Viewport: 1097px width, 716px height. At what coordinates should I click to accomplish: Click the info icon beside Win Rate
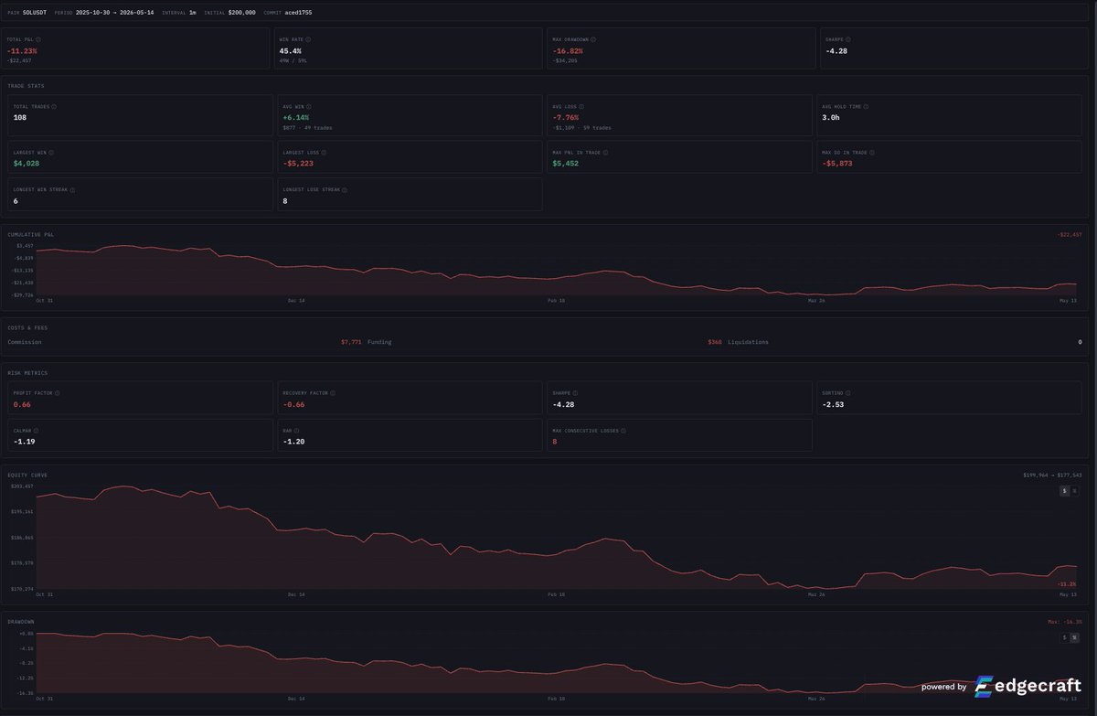pyautogui.click(x=309, y=40)
